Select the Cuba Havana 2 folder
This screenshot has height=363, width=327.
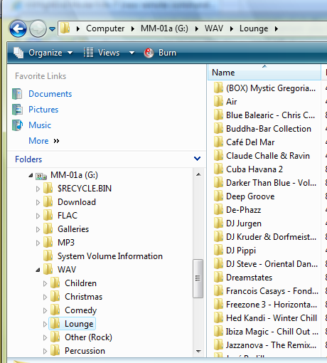[254, 169]
